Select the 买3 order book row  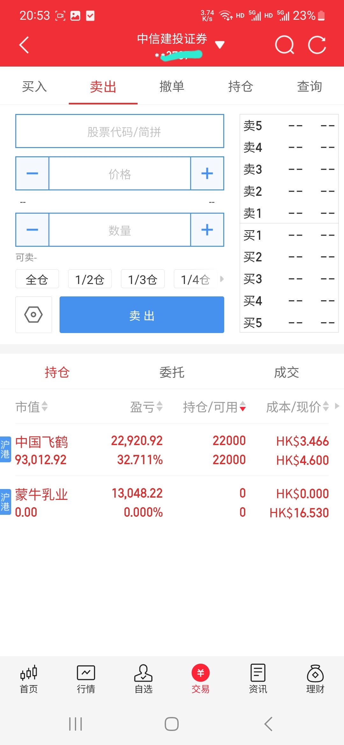coord(289,279)
